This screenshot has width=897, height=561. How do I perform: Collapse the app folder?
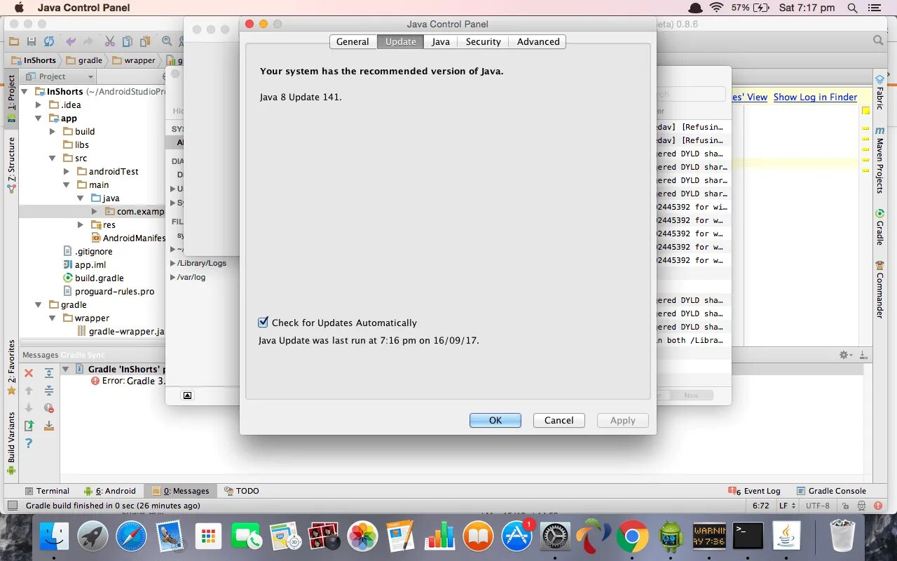coord(39,119)
